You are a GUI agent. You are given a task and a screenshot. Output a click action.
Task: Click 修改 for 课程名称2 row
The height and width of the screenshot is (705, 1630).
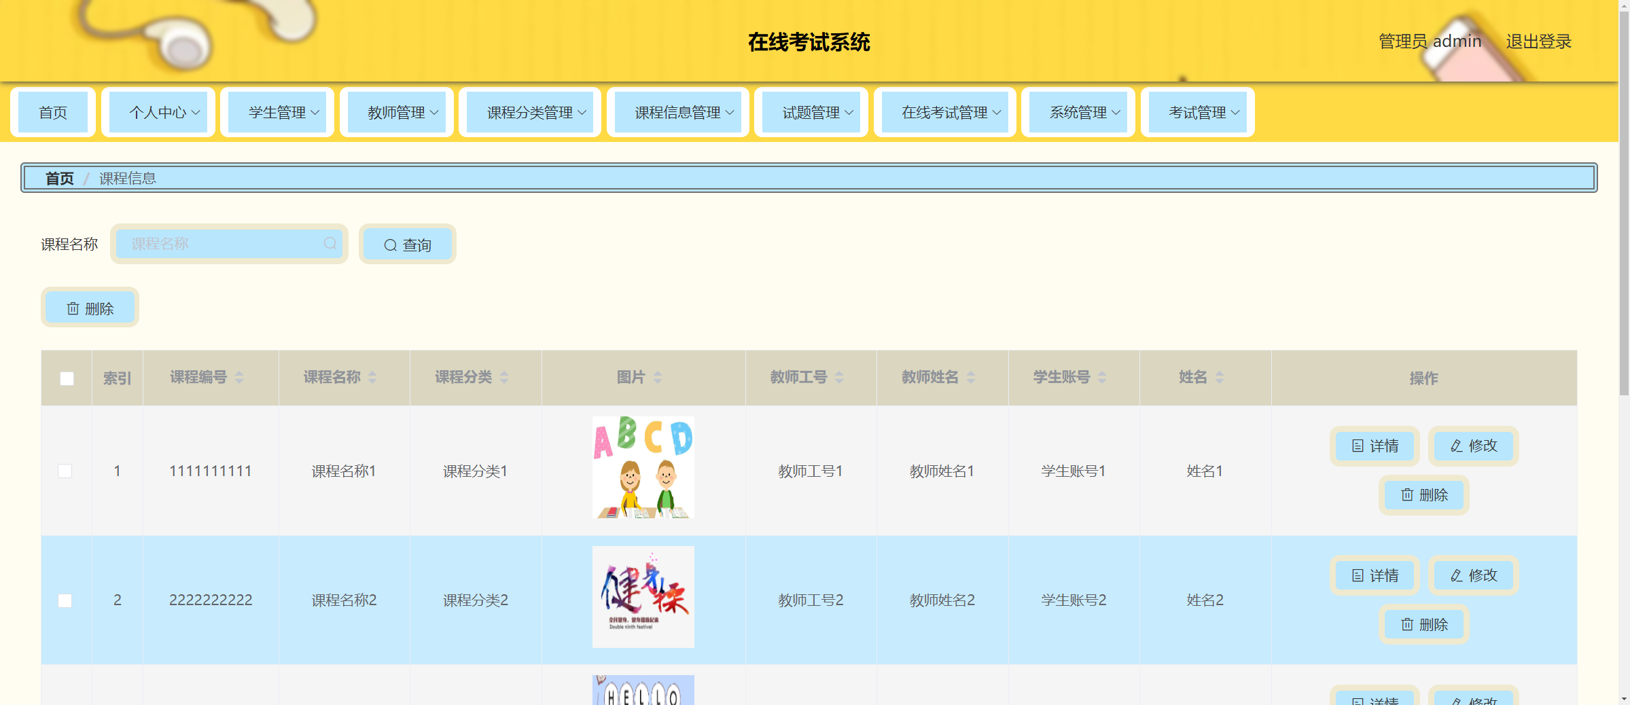1473,576
